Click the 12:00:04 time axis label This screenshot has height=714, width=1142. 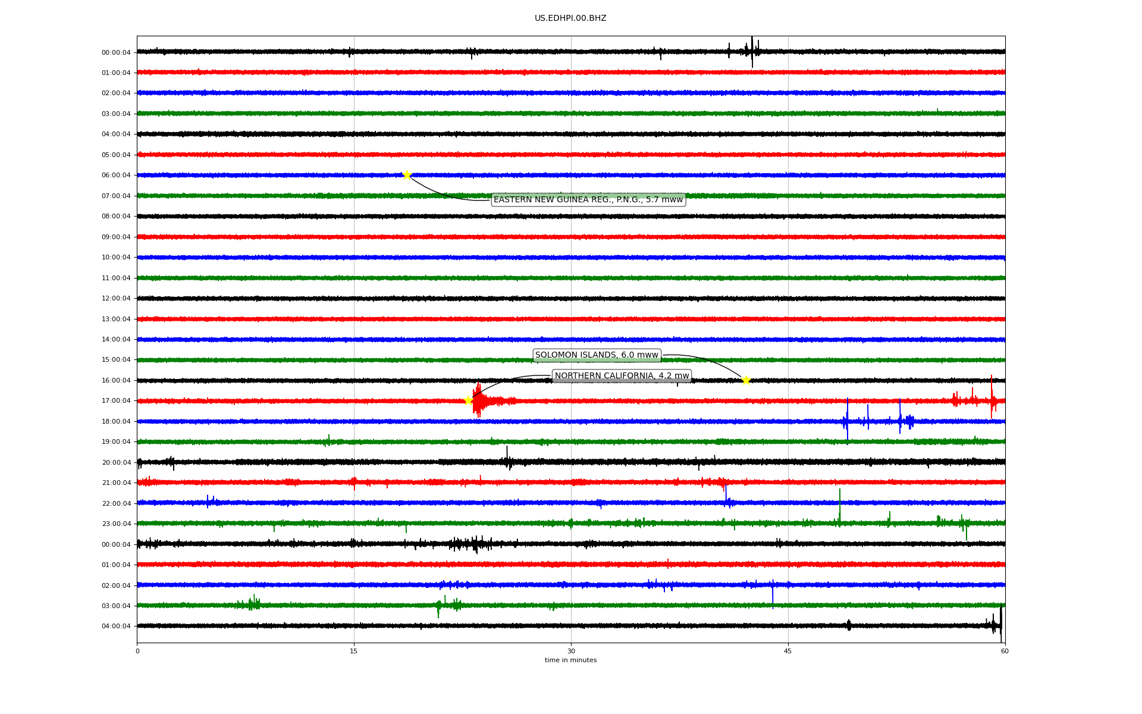[x=116, y=299]
